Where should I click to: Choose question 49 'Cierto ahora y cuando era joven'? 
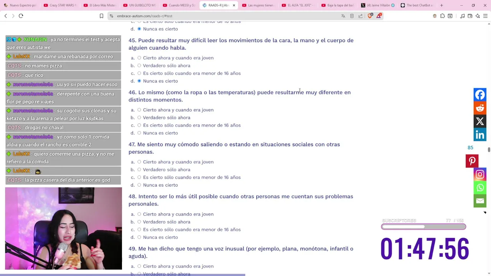(x=139, y=266)
